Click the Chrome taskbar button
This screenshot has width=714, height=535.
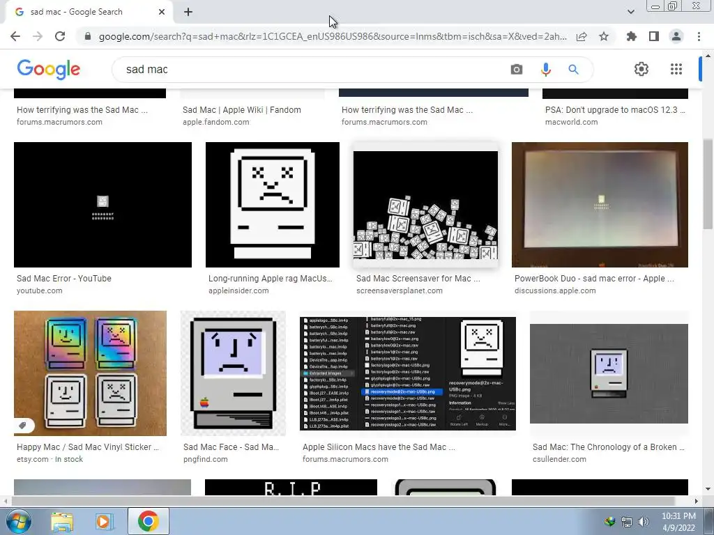pyautogui.click(x=148, y=521)
